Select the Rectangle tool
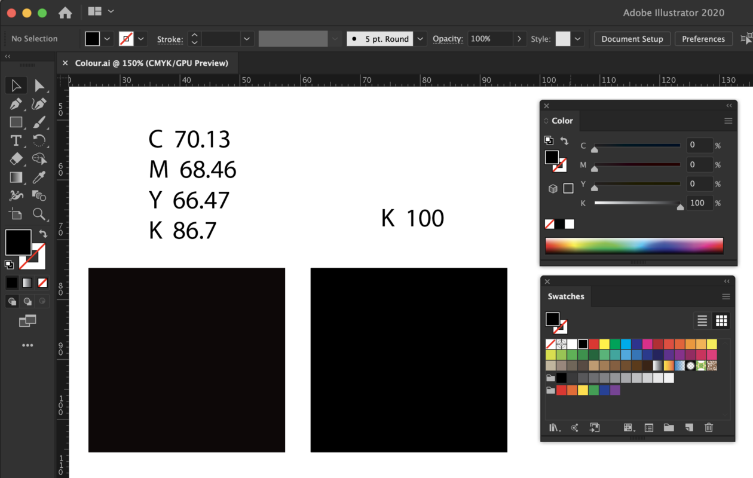The height and width of the screenshot is (478, 753). [16, 122]
